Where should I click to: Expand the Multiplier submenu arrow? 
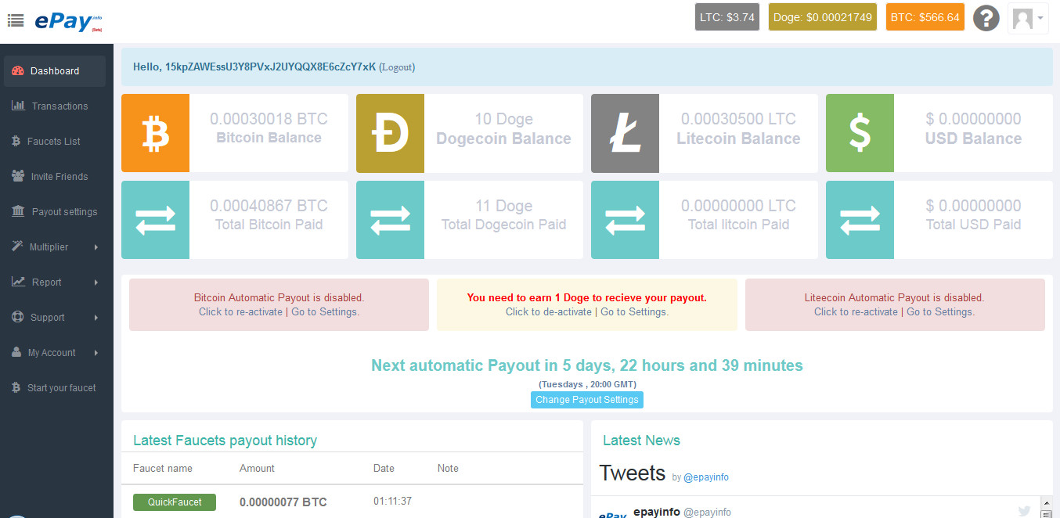pyautogui.click(x=96, y=247)
